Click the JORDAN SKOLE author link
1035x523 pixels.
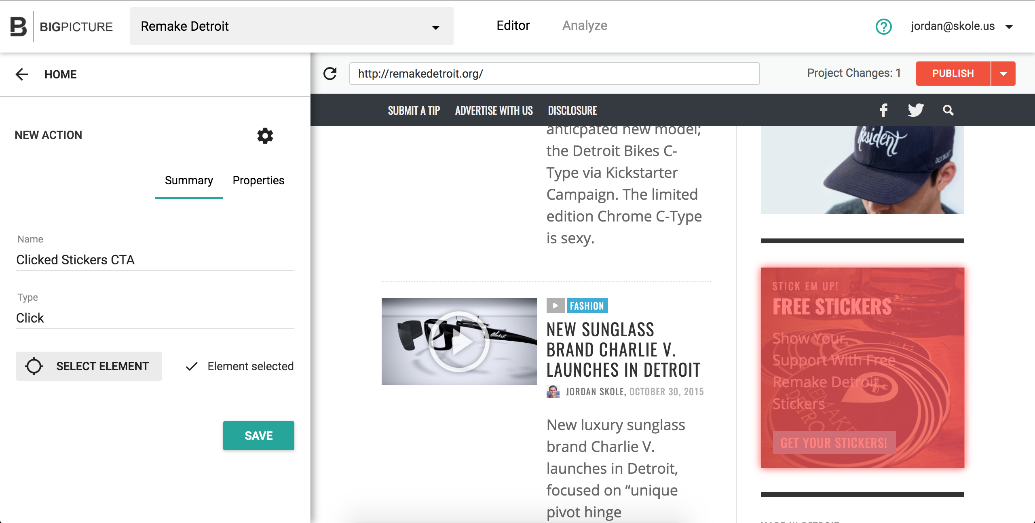pyautogui.click(x=596, y=392)
